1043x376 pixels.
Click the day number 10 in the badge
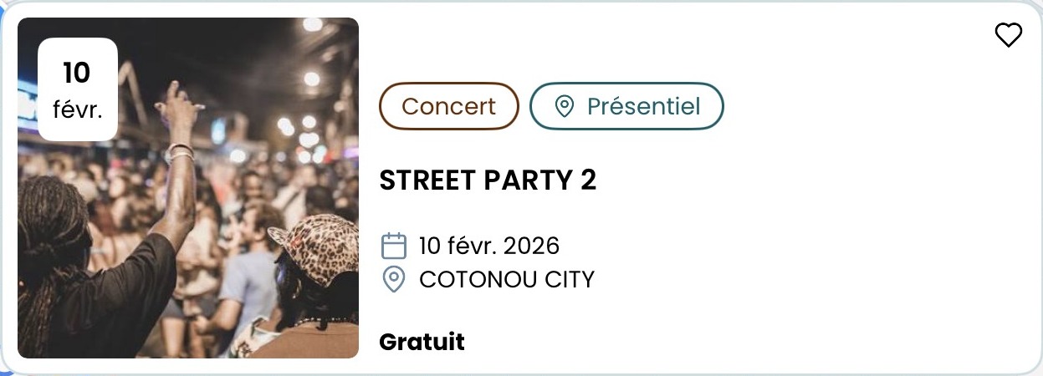[76, 74]
